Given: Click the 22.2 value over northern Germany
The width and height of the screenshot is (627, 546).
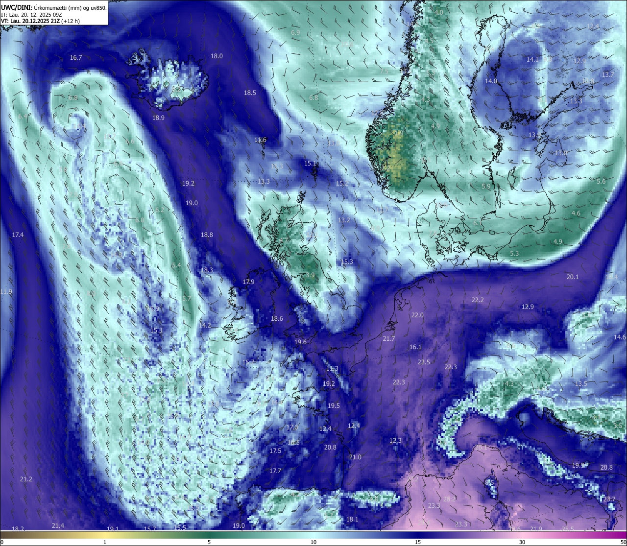Looking at the screenshot, I should (x=478, y=300).
